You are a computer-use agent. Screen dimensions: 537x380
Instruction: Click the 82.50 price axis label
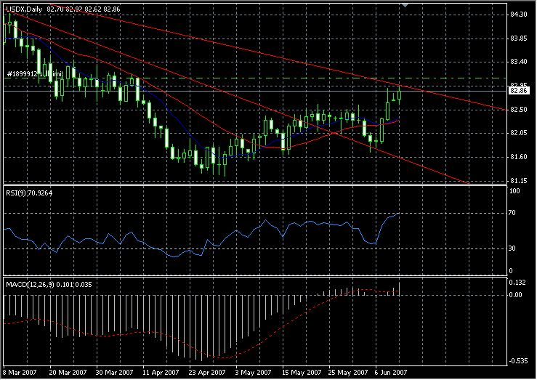519,110
